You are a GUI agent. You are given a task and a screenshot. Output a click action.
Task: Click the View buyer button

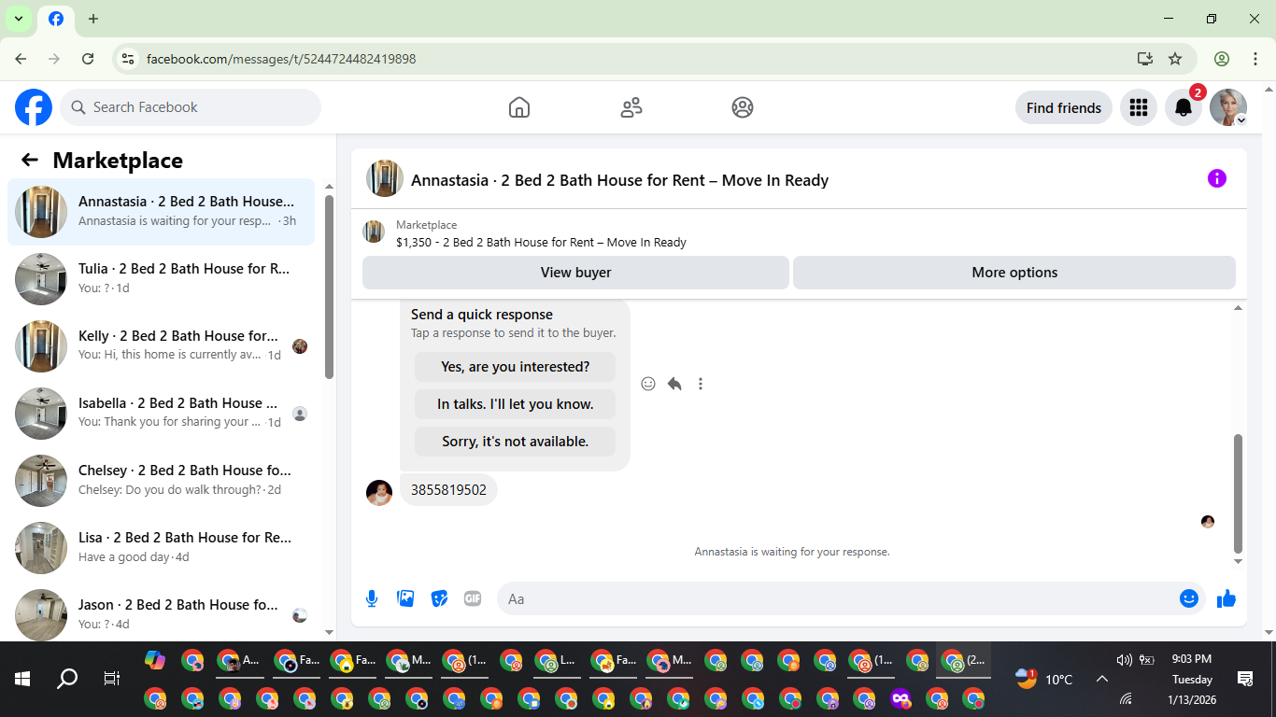click(575, 273)
